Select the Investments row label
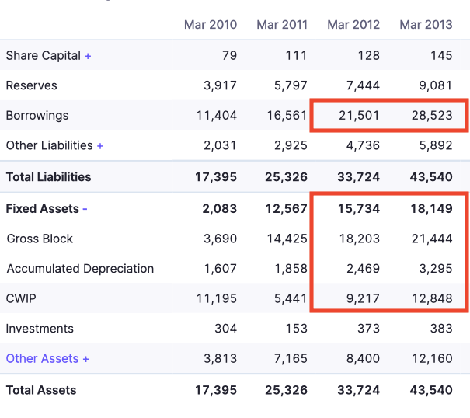Image resolution: width=470 pixels, height=418 pixels. coord(40,329)
